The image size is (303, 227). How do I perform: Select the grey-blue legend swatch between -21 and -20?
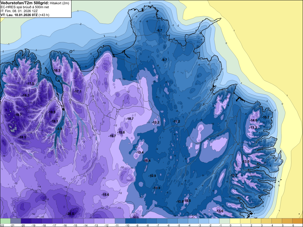pos(16,221)
